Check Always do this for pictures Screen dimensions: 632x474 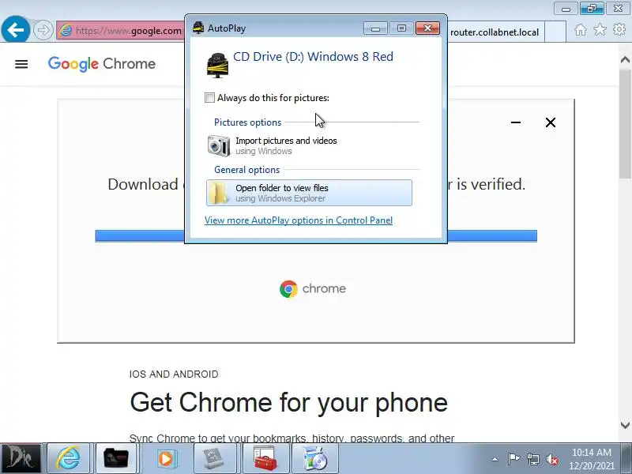[x=209, y=98]
